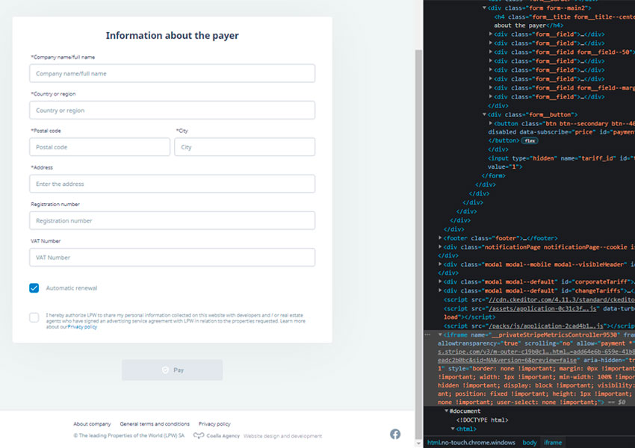The image size is (635, 448).
Task: Click the Registration number label above field
Action: pos(55,204)
